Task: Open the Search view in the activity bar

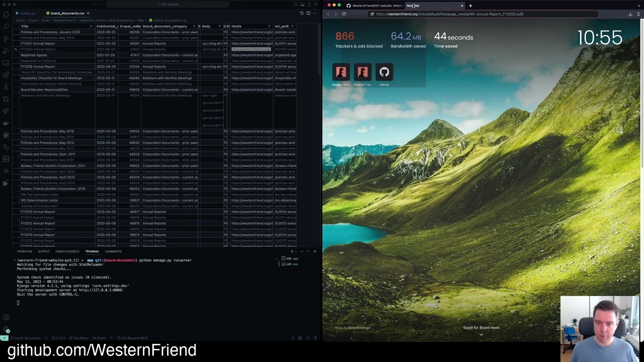Action: pos(6,27)
